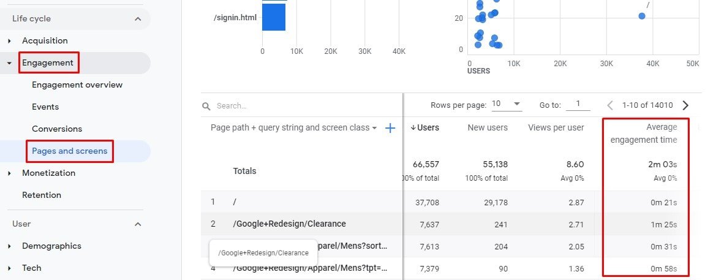Collapse the Life cycle section chevron
Screen dimensions: 716x280
tap(138, 19)
